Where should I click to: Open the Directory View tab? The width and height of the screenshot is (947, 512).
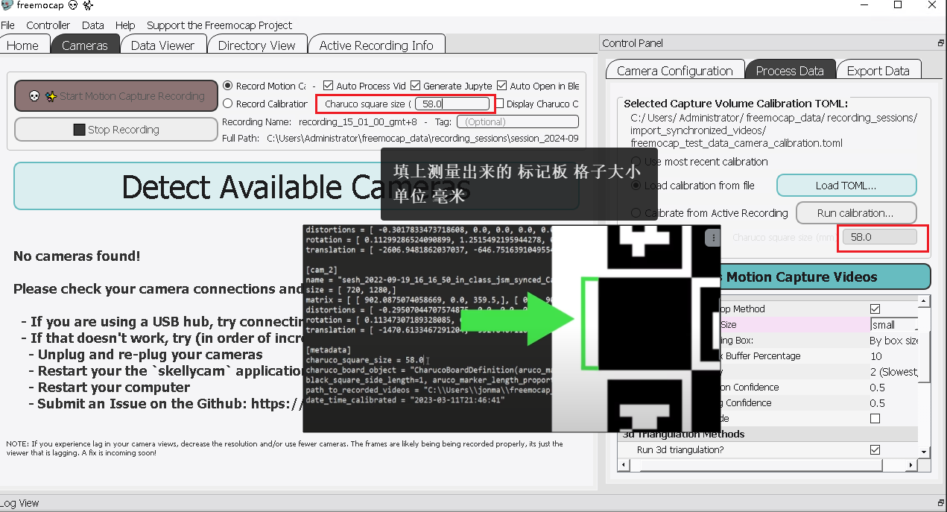(x=257, y=45)
